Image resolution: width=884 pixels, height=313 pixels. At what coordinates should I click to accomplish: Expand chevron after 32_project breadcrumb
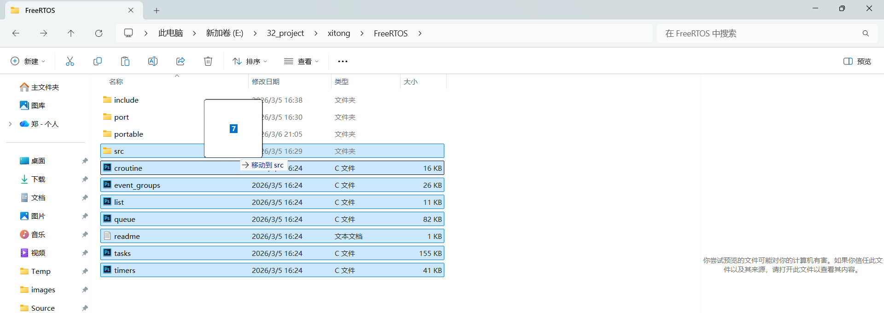click(316, 33)
